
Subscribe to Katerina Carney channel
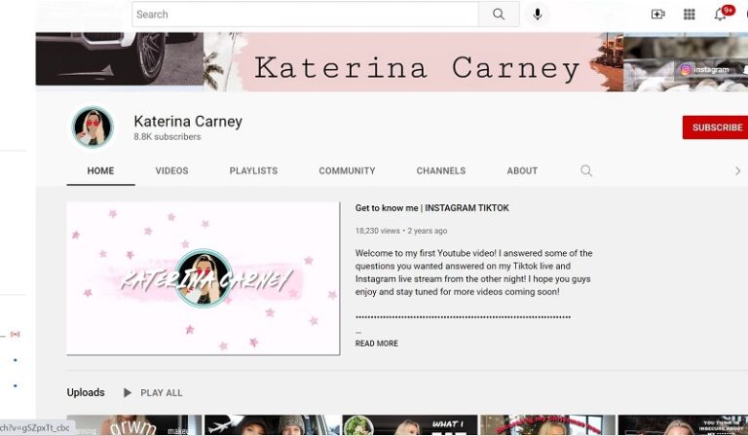[x=716, y=127]
